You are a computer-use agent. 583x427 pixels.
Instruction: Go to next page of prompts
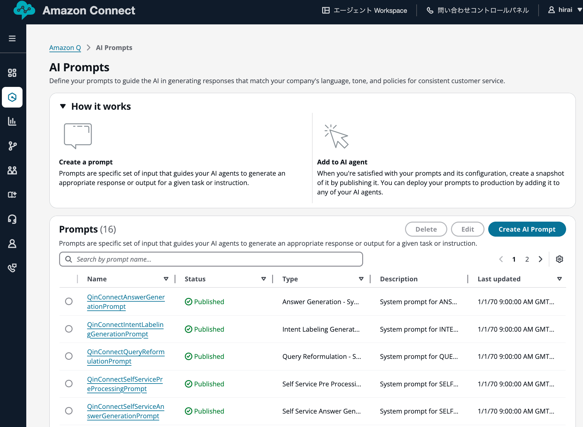pos(540,259)
